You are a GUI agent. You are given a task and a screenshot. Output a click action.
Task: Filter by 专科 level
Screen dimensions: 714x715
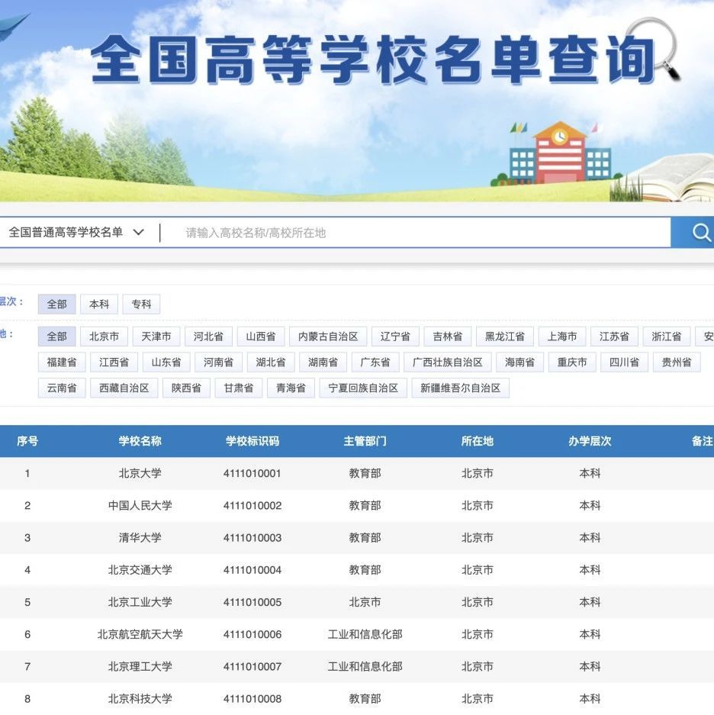pyautogui.click(x=141, y=304)
